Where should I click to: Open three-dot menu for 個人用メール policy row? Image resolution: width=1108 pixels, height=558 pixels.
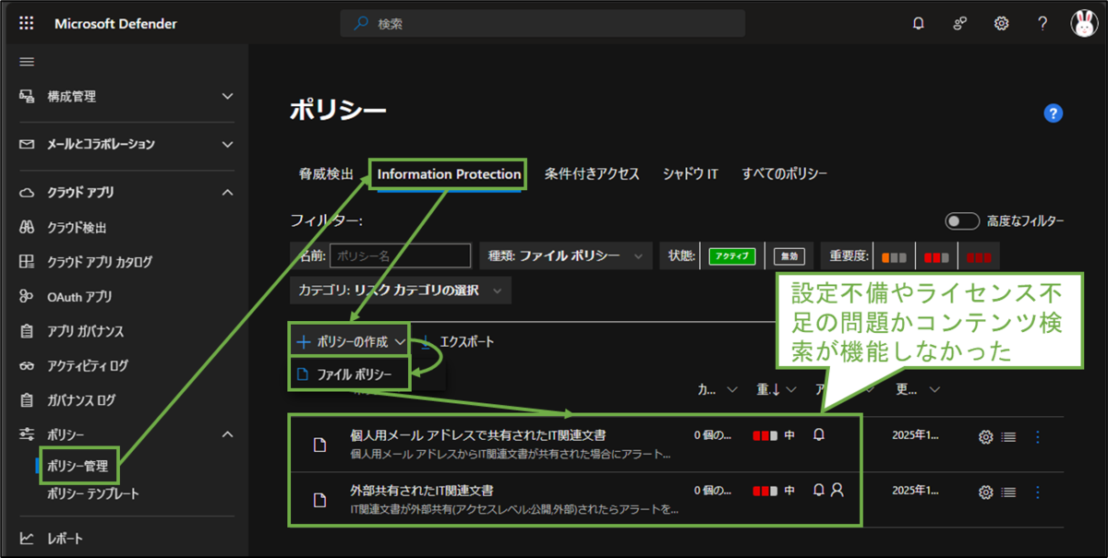coord(1038,437)
